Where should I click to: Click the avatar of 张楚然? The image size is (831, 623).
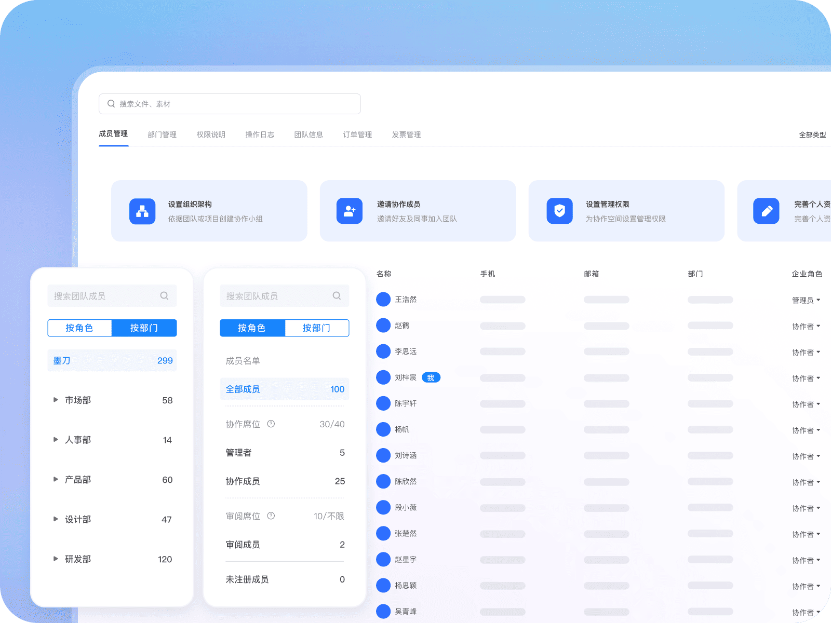pos(383,533)
